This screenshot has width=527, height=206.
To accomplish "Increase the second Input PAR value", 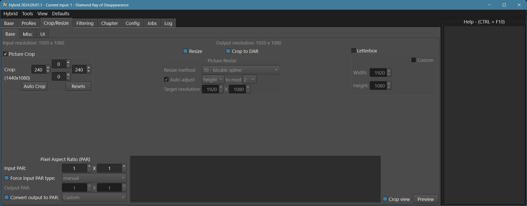I will [124, 166].
